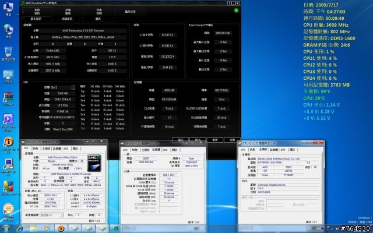Launch the WinRAR desktop shortcut
373x233 pixels.
tap(8, 98)
